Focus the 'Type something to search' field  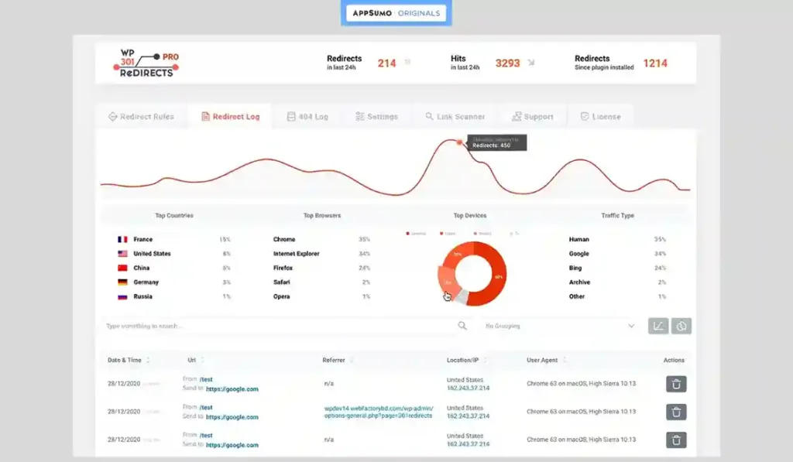pos(279,327)
